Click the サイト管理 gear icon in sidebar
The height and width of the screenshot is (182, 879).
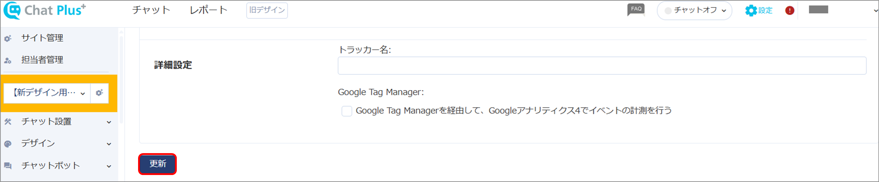pyautogui.click(x=8, y=39)
